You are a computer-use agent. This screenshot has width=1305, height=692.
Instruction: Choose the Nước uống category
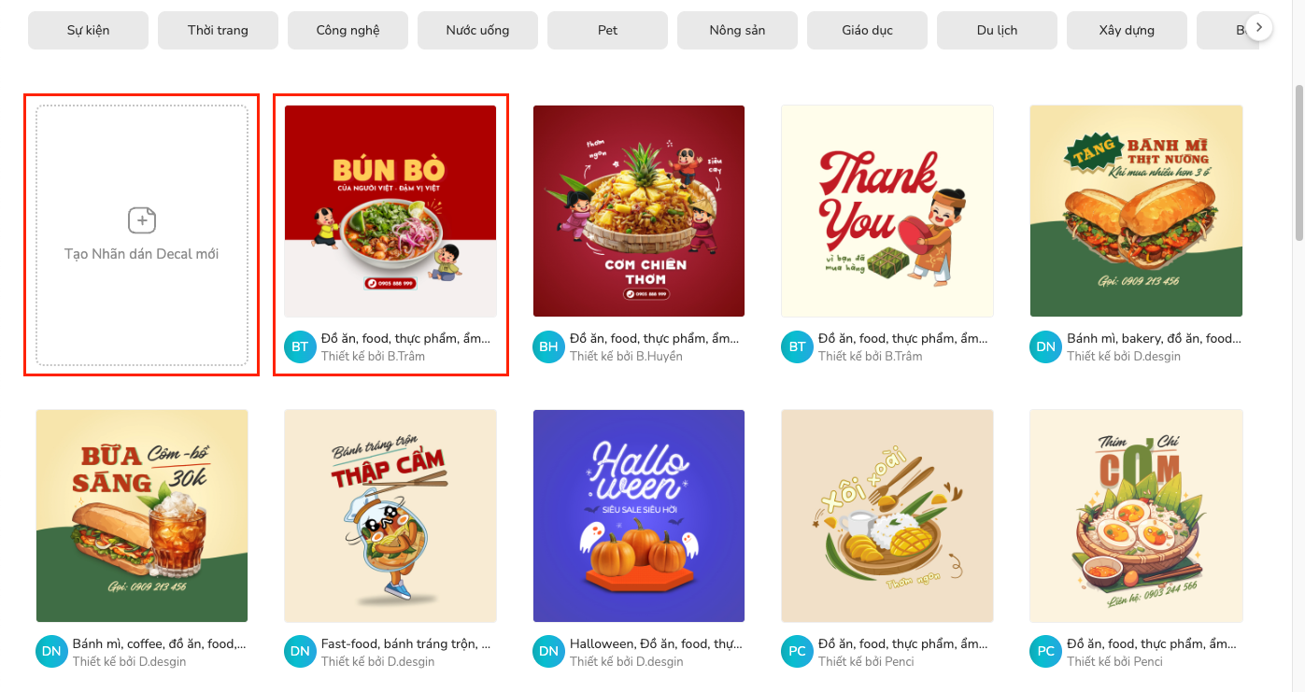point(477,30)
